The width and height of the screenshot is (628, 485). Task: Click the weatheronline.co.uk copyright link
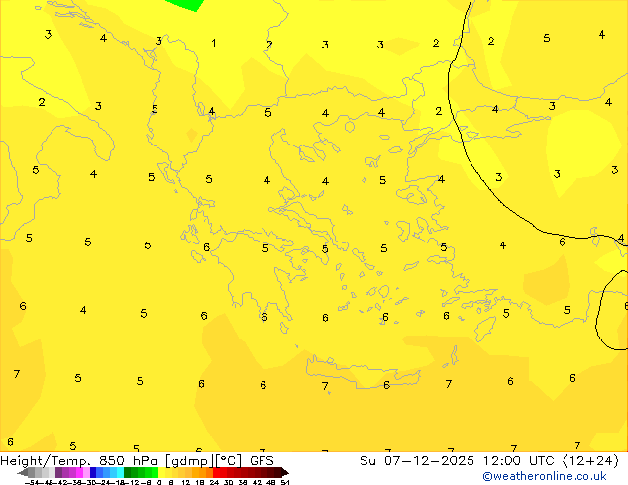(559, 476)
